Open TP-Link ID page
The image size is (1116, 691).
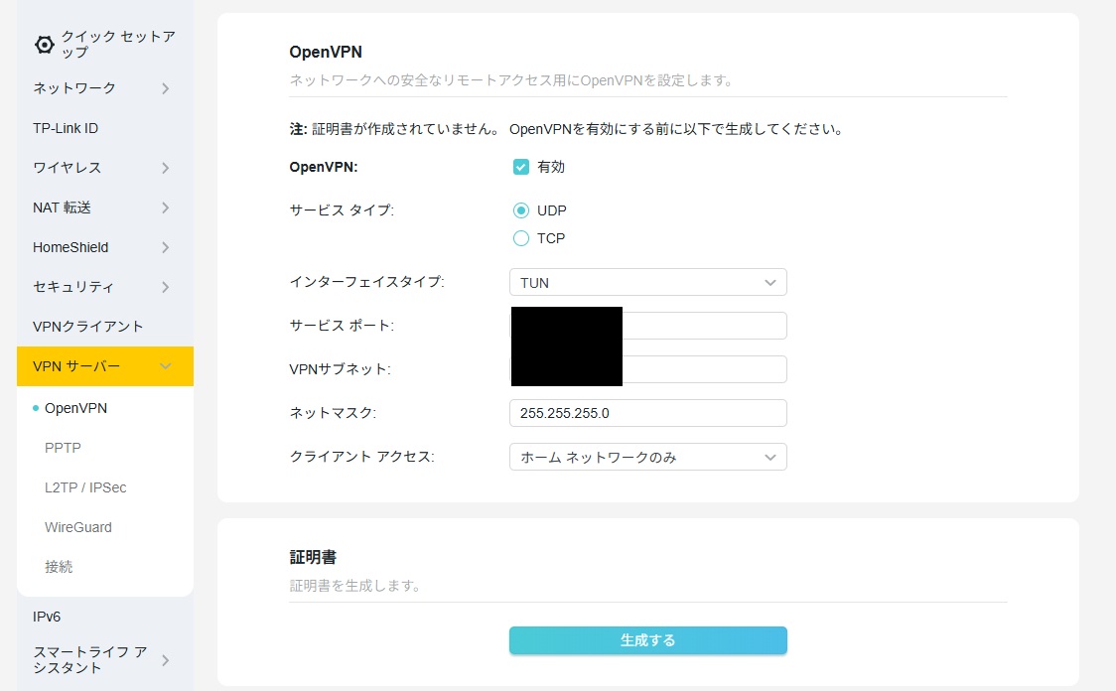tap(66, 128)
